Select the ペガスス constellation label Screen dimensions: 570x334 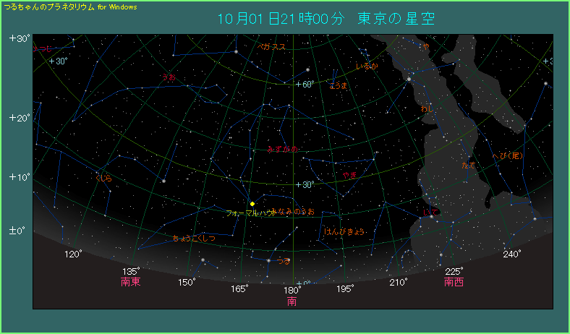272,46
